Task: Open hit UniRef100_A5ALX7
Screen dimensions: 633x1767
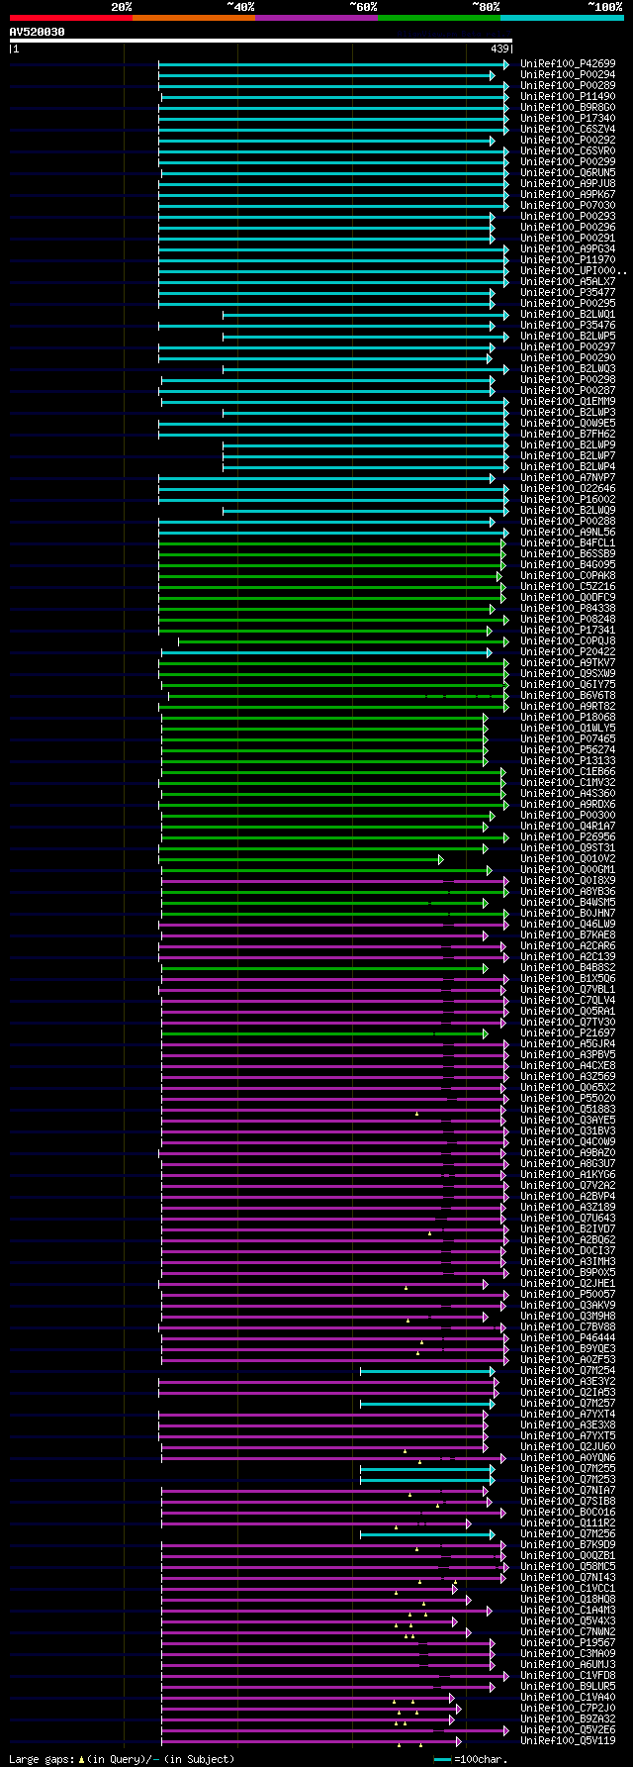Action: click(x=568, y=282)
